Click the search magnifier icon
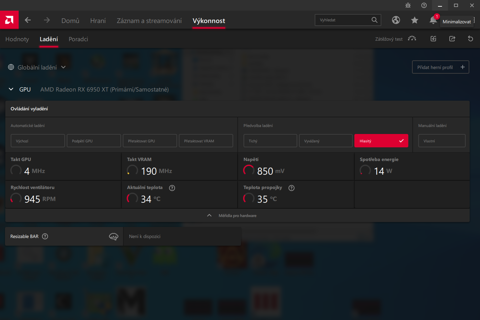 click(x=374, y=20)
